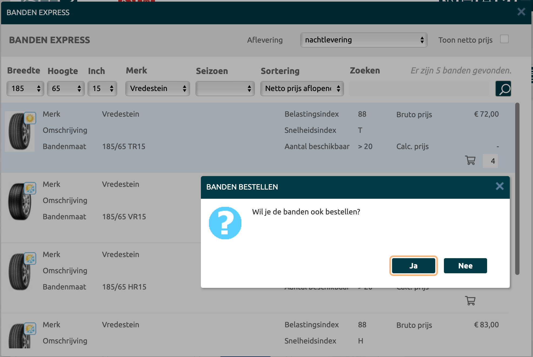Click the Zoeken text input field

tap(419, 89)
